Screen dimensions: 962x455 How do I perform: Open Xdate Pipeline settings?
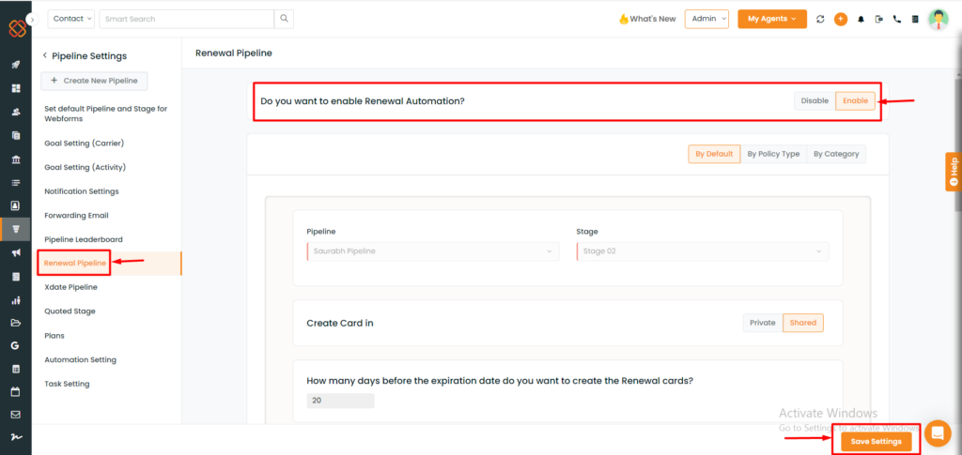[x=70, y=286]
